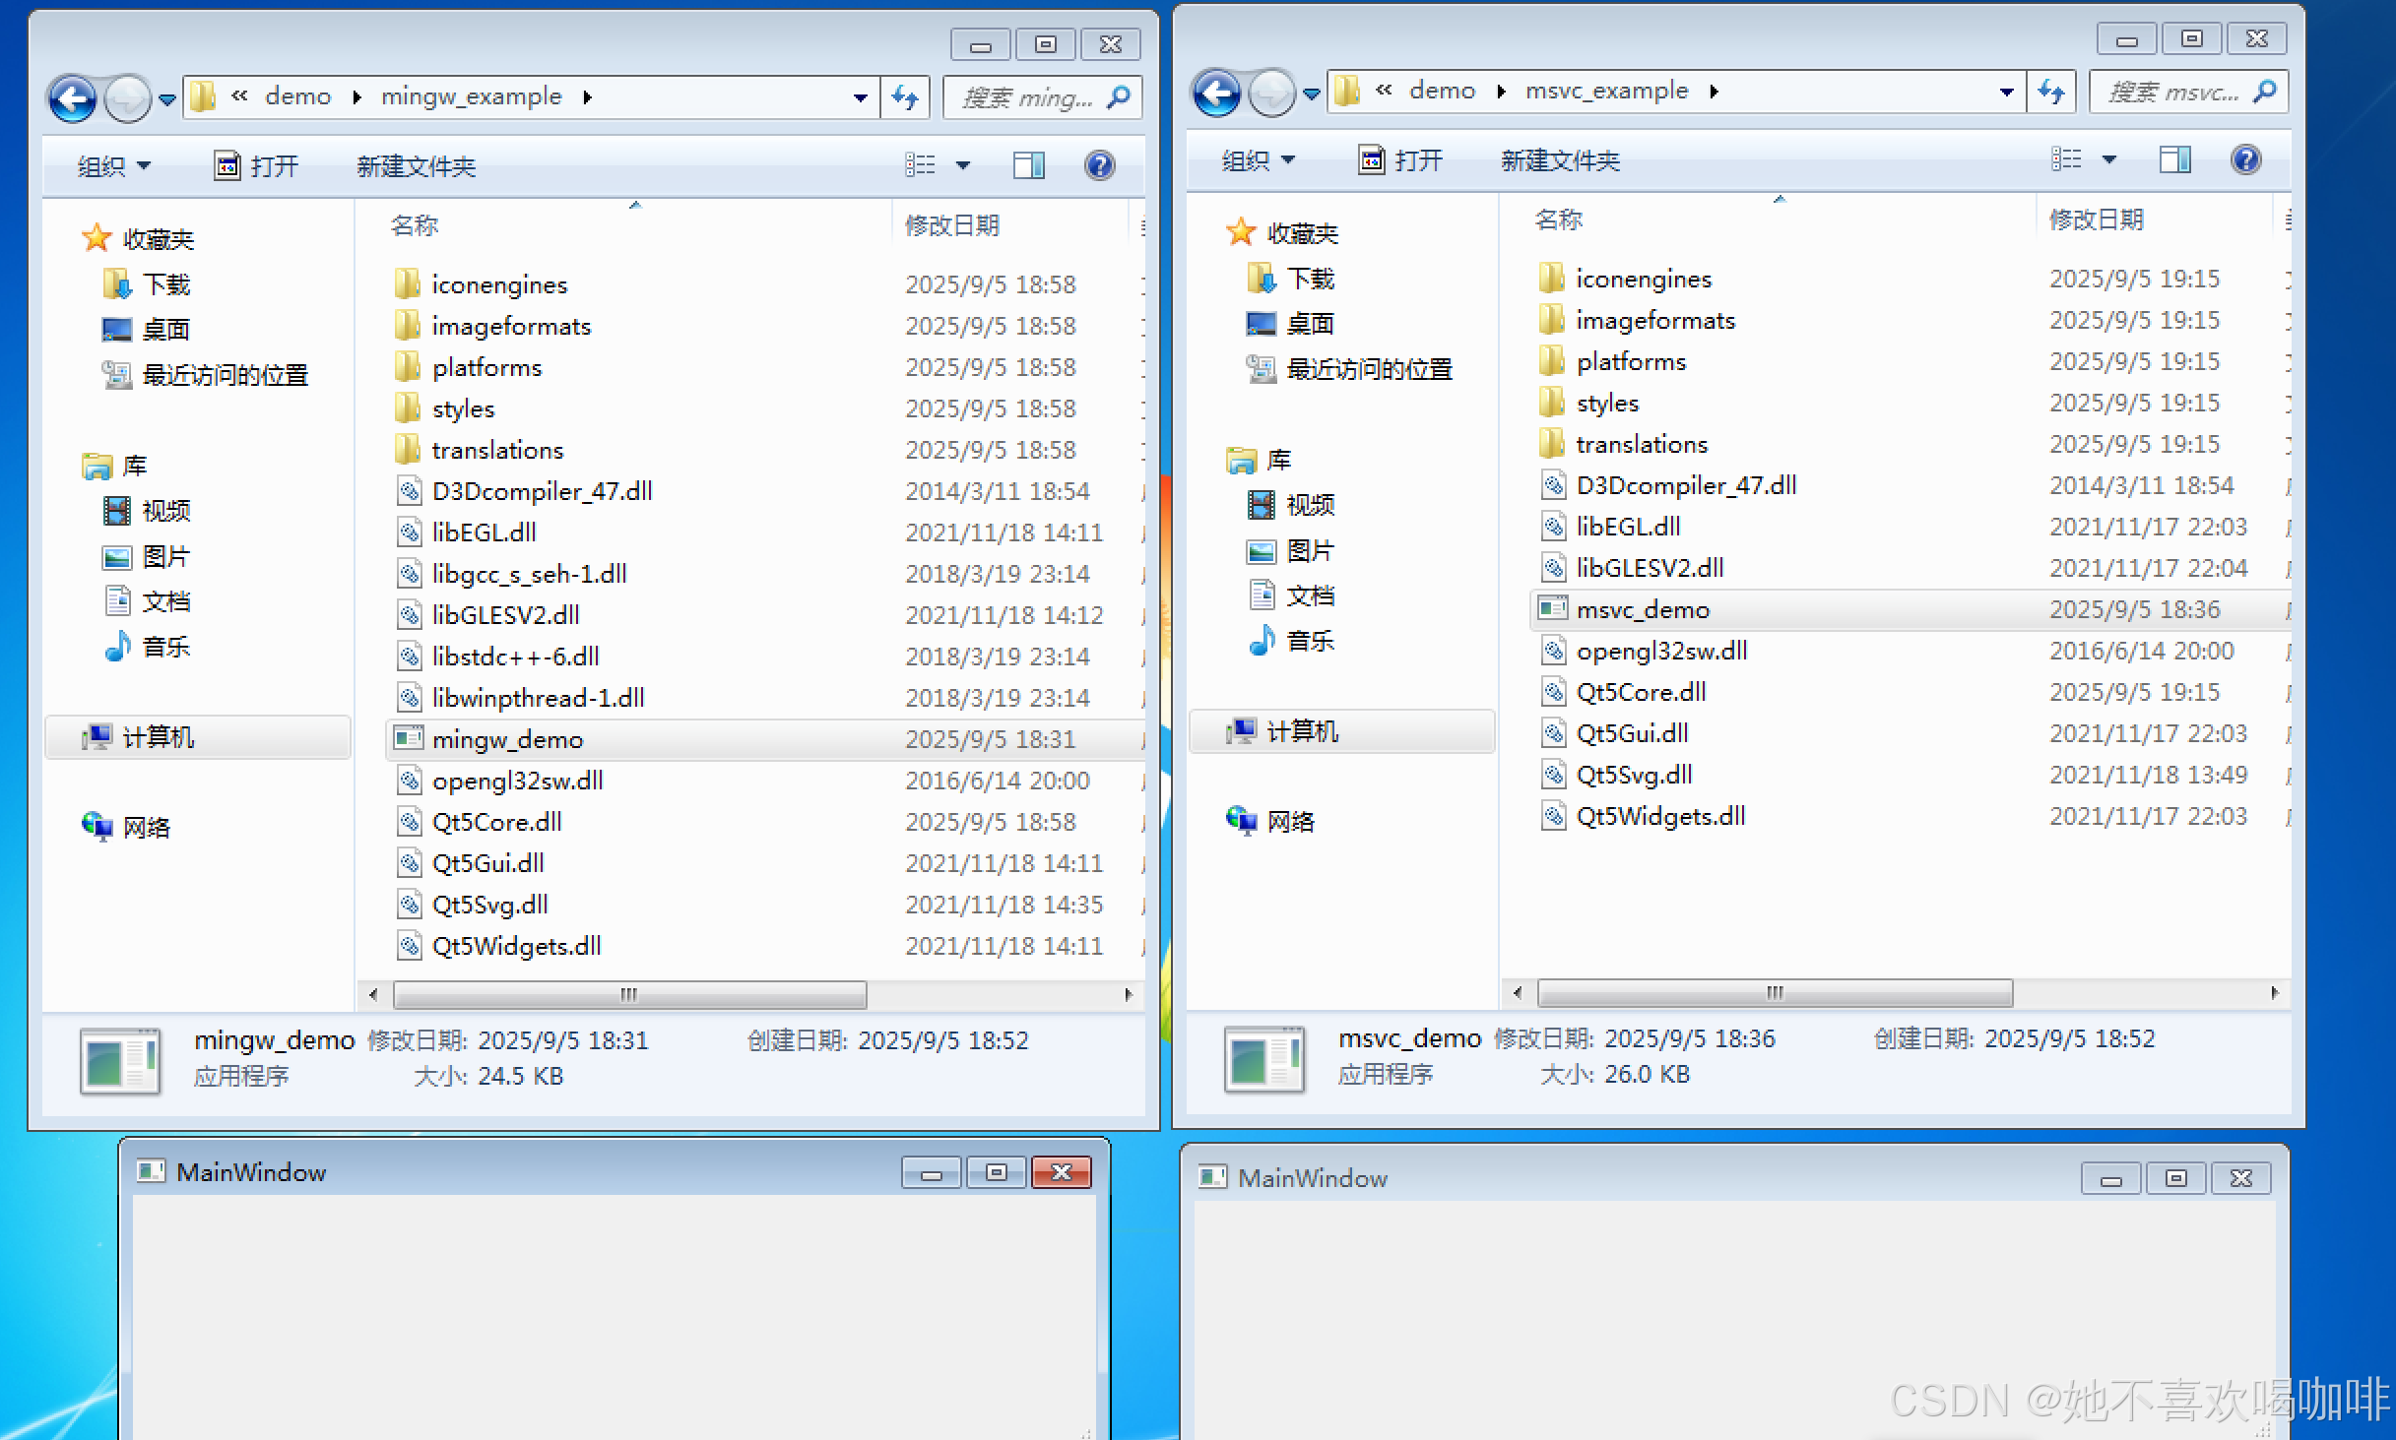Open the recent pages dropdown in the mingw_example window
Image resolution: width=2396 pixels, height=1440 pixels.
tap(167, 99)
